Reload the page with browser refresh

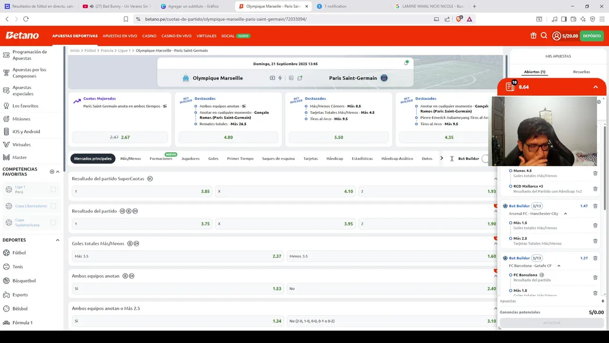(x=26, y=19)
